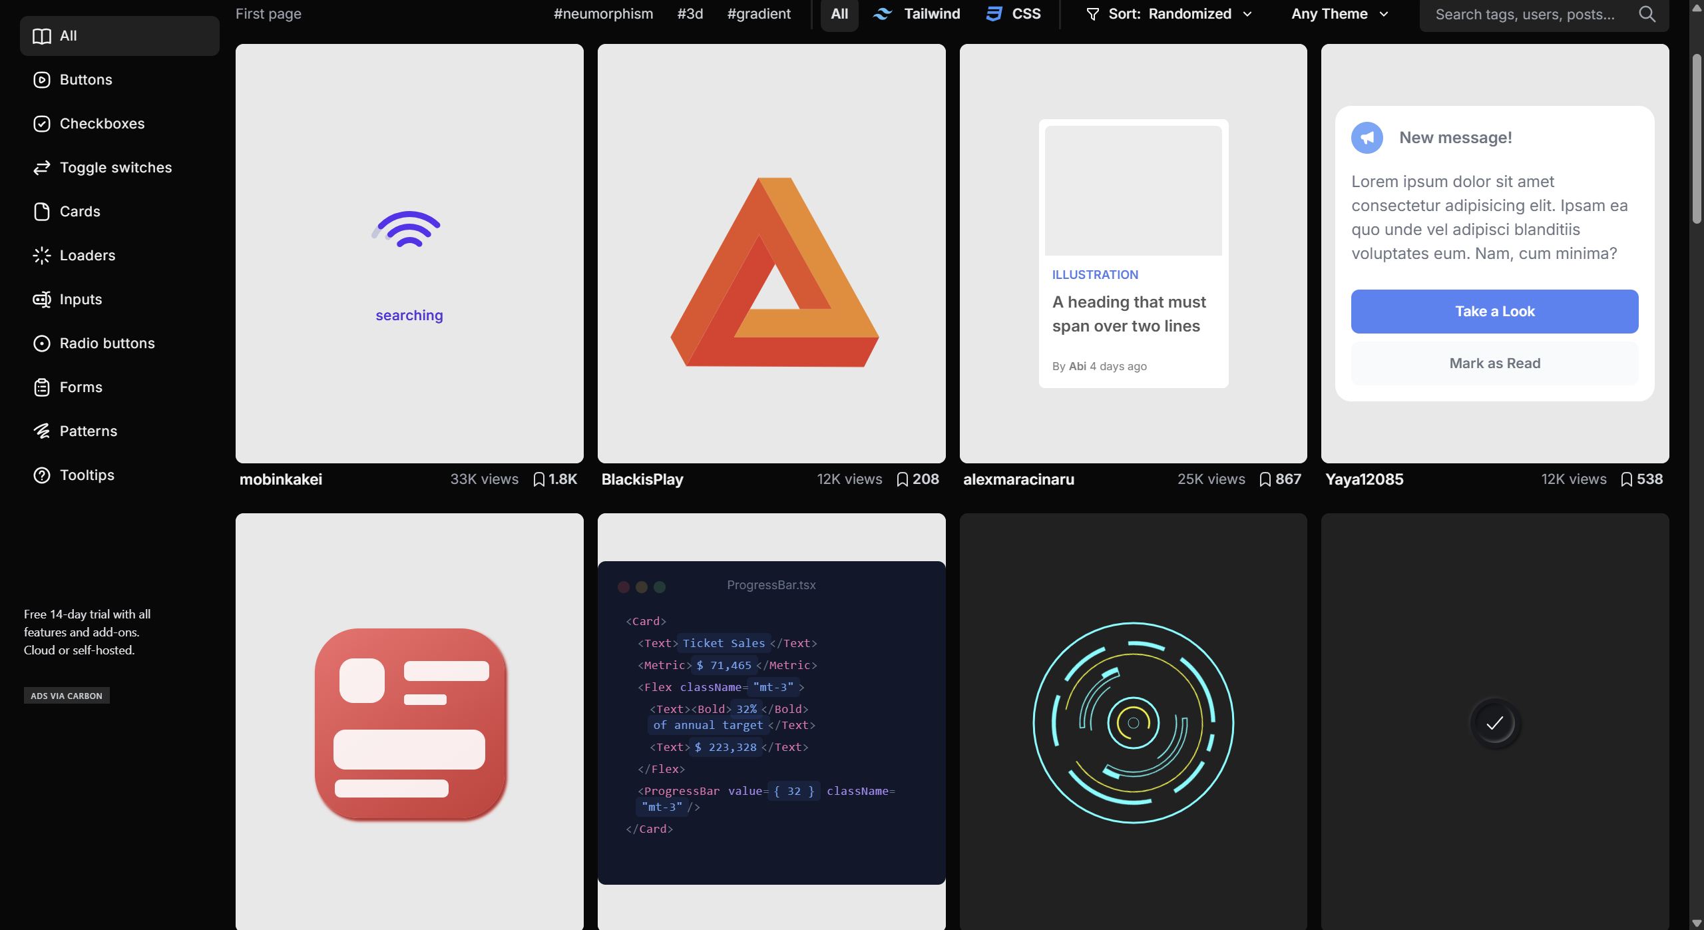Image resolution: width=1704 pixels, height=930 pixels.
Task: Open Toggle switches category
Action: click(115, 168)
